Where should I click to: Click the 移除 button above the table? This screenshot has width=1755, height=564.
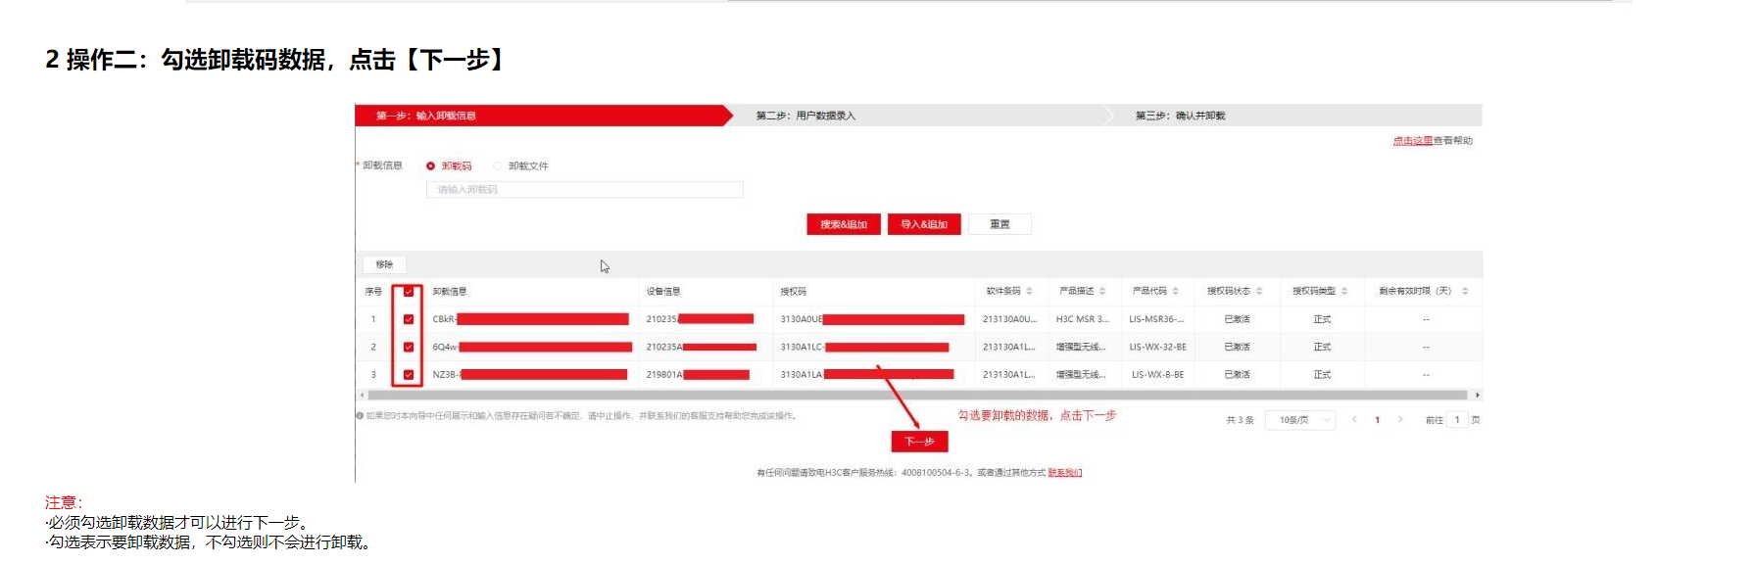coord(384,264)
